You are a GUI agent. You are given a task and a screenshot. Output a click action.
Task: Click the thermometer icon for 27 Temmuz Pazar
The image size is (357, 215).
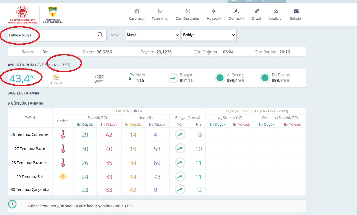[x=63, y=149]
